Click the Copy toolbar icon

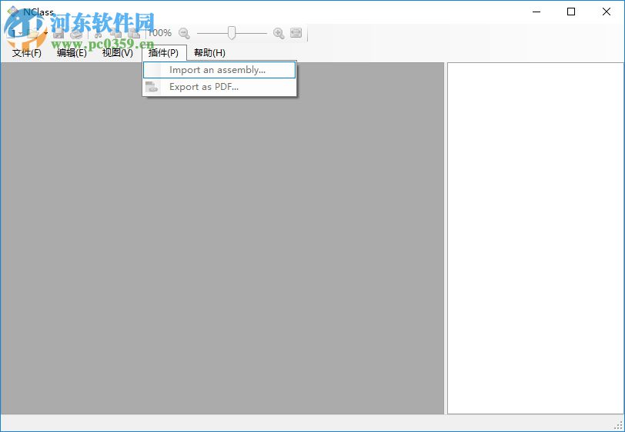[116, 33]
